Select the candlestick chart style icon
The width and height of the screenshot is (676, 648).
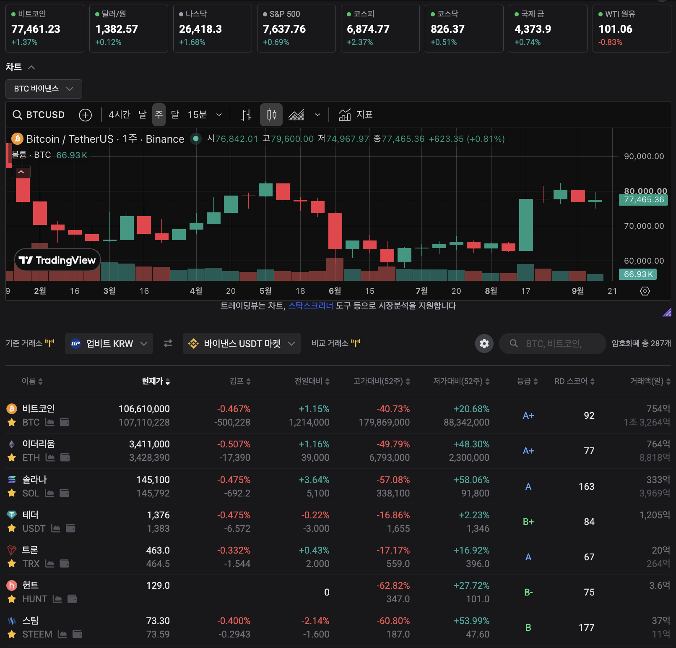click(271, 115)
